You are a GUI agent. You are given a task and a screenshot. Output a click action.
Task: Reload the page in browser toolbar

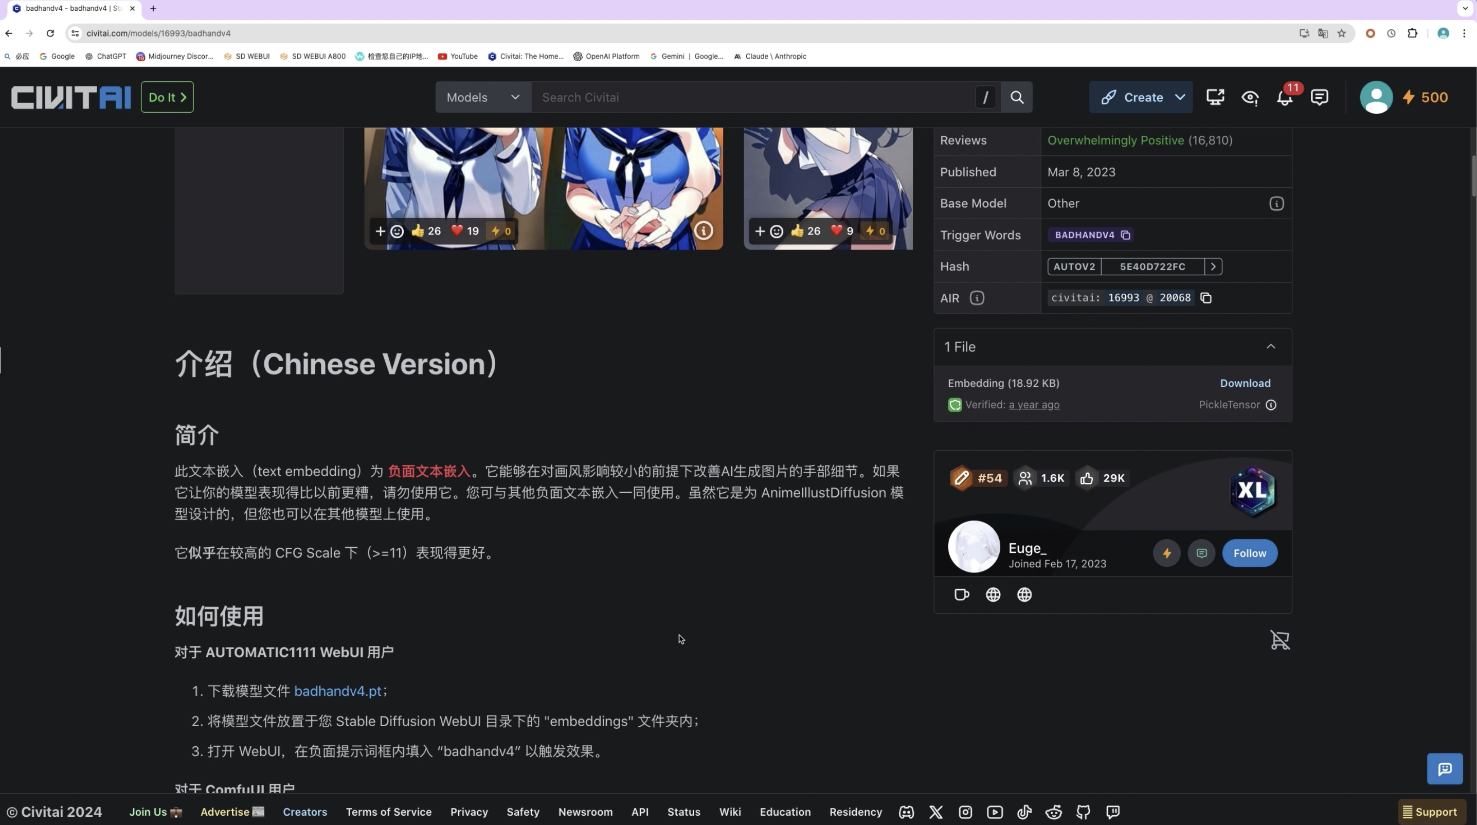(x=50, y=33)
